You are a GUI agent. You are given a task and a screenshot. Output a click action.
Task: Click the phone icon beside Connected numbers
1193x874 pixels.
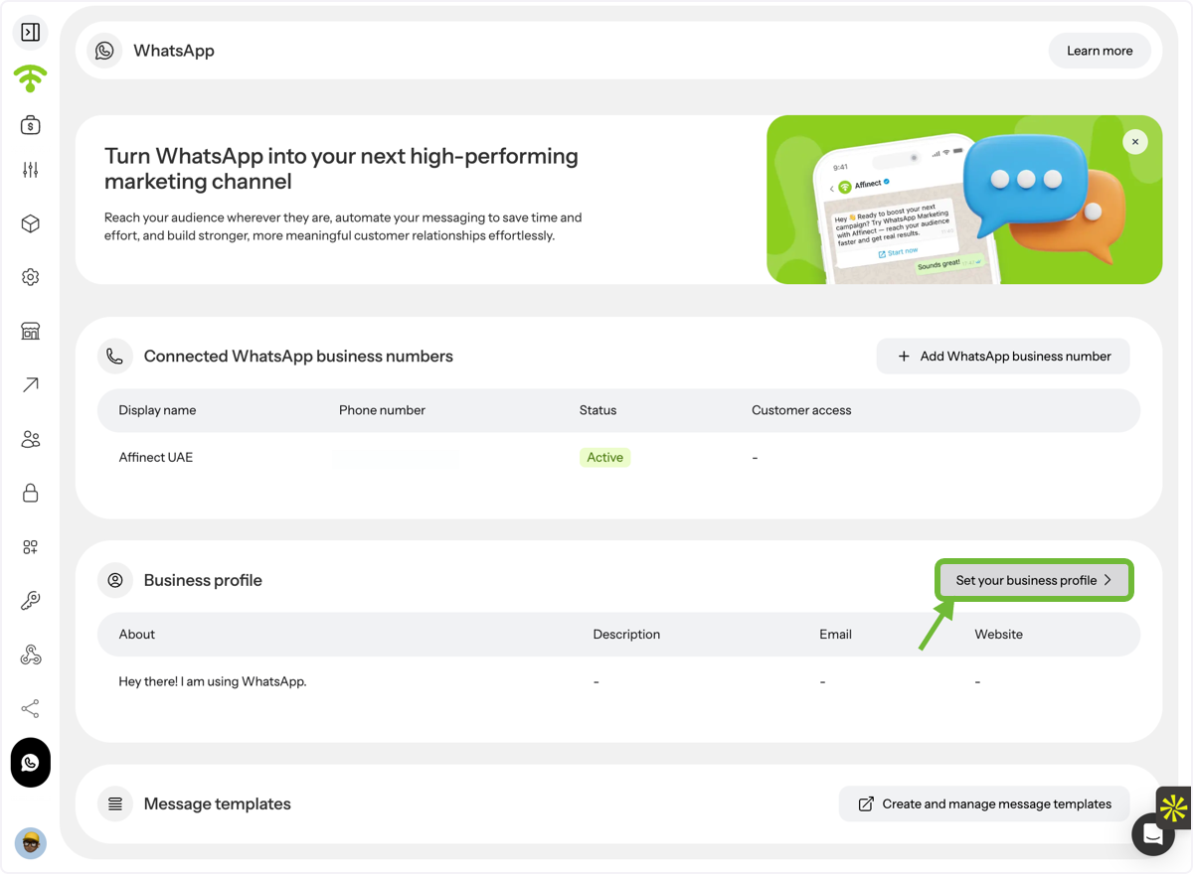(x=115, y=357)
